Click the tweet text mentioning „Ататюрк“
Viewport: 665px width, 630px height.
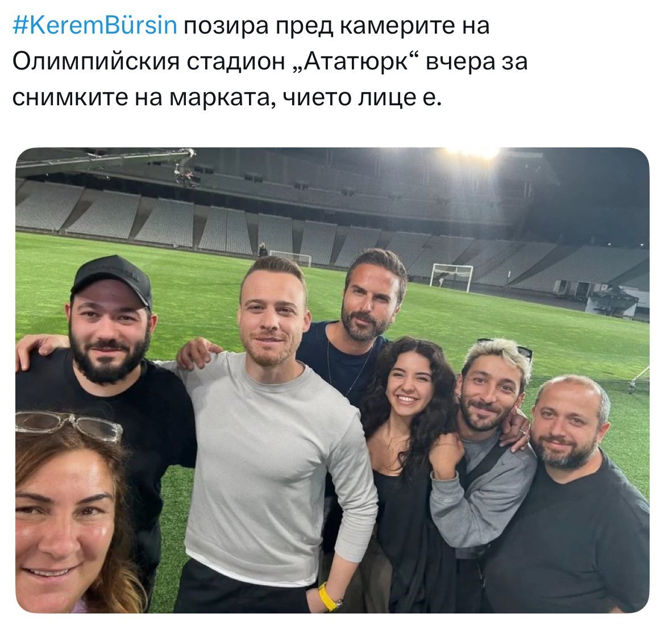tap(270, 61)
